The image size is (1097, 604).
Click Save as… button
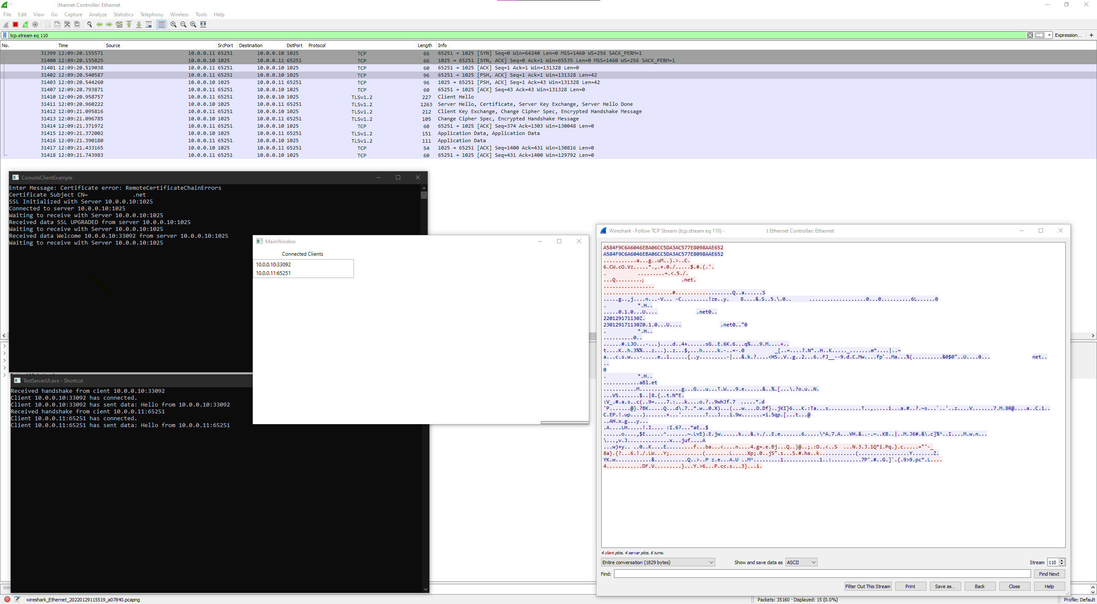(x=945, y=586)
